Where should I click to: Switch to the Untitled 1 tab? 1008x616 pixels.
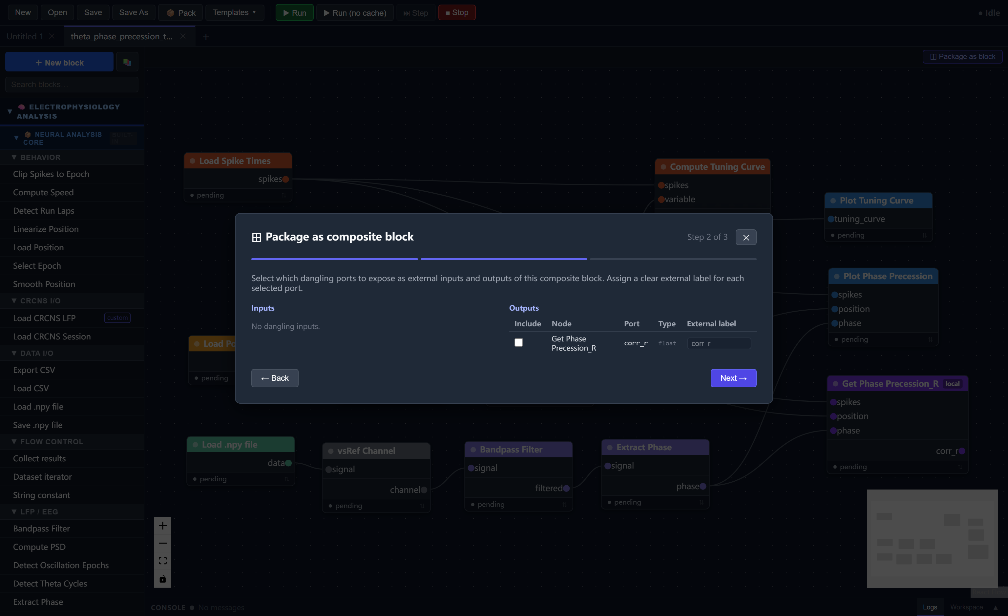[25, 36]
